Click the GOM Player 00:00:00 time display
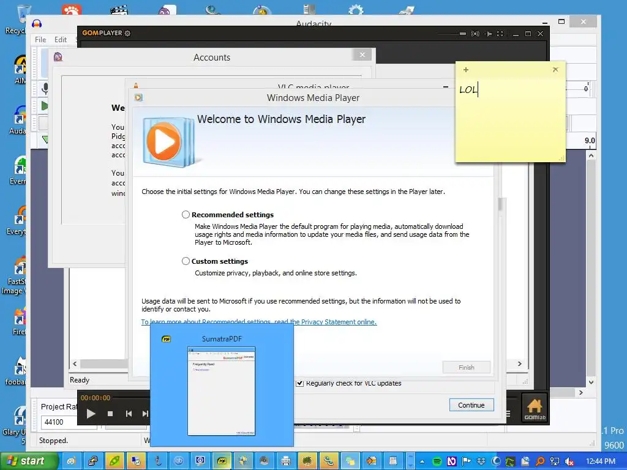 click(x=95, y=398)
